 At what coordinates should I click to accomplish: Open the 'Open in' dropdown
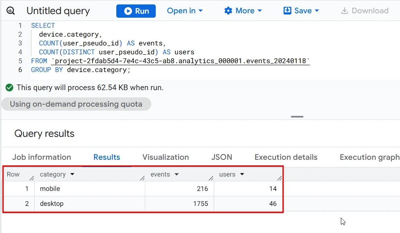185,11
